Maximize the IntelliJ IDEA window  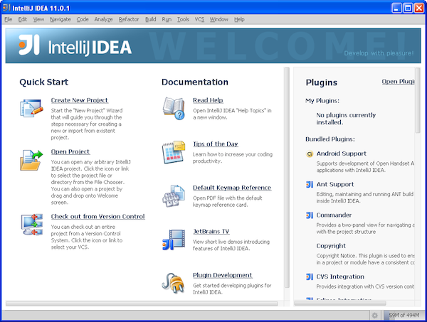click(408, 8)
